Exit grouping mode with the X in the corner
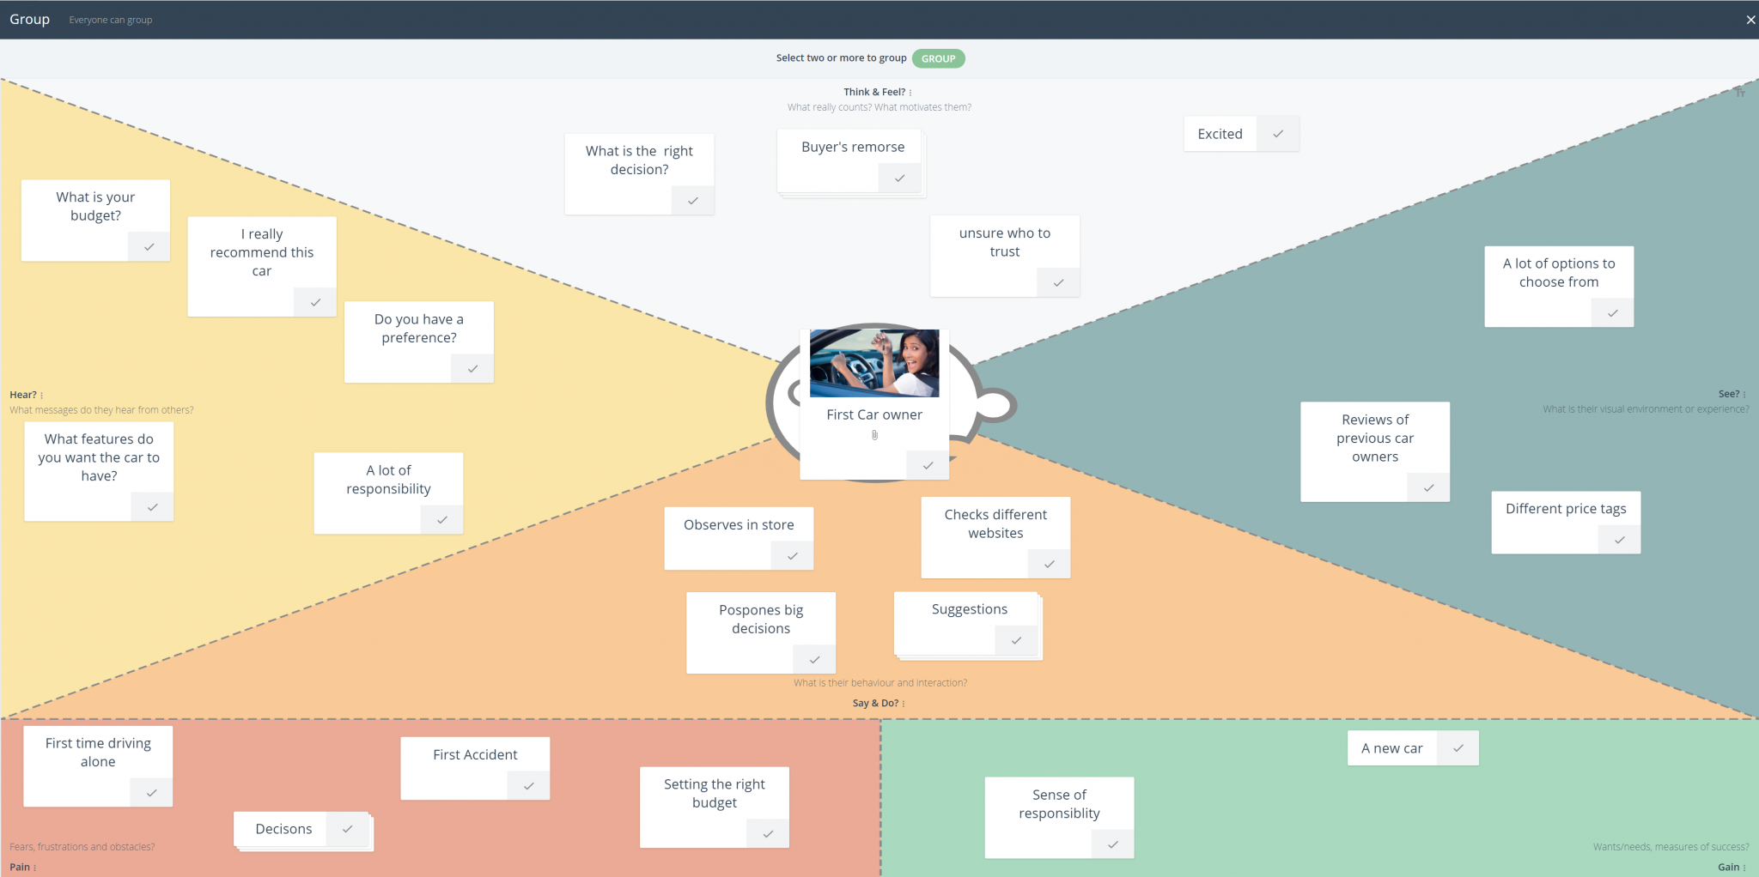The image size is (1759, 877). tap(1750, 19)
